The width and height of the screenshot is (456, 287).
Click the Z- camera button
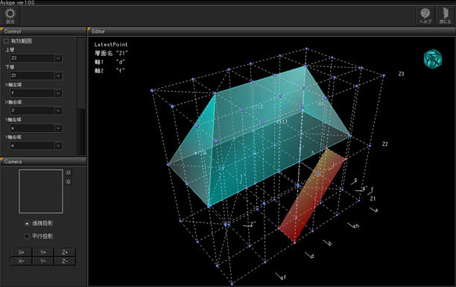pos(65,261)
